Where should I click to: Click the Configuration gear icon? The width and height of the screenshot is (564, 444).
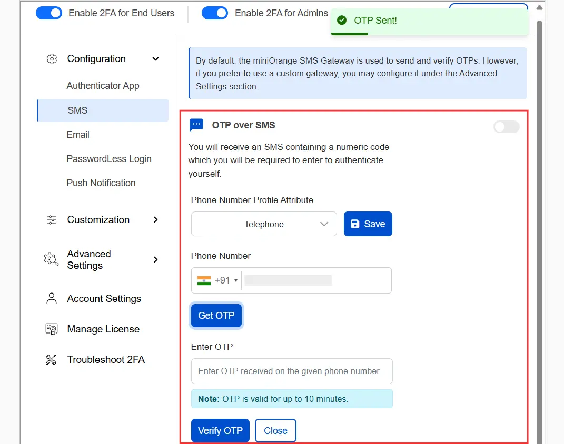[52, 59]
